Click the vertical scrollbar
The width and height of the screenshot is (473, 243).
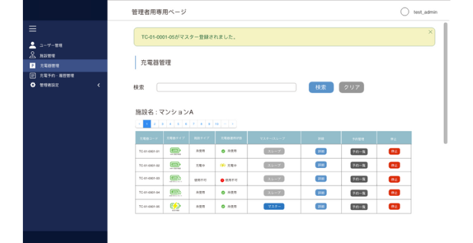tap(445, 83)
